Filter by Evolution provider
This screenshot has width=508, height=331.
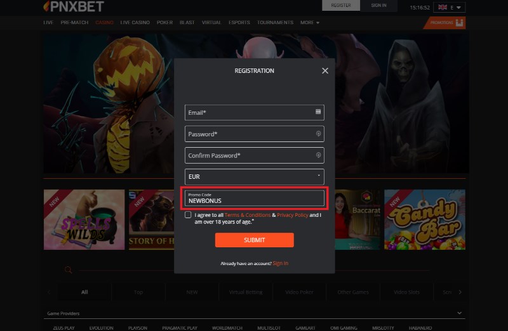coord(102,328)
